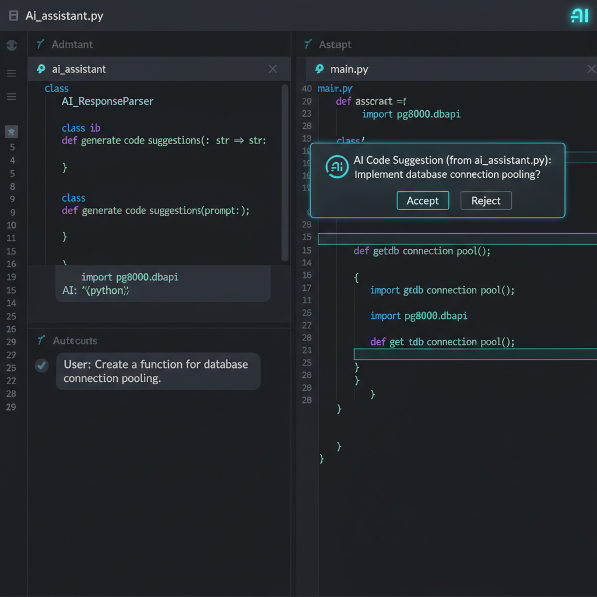This screenshot has height=597, width=597.
Task: Click the 'mair.py' breadcrumb text in editor
Action: [x=335, y=89]
